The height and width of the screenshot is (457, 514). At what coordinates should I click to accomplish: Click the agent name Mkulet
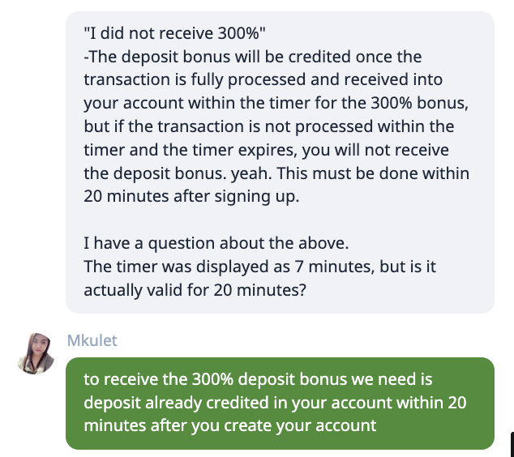coord(92,340)
